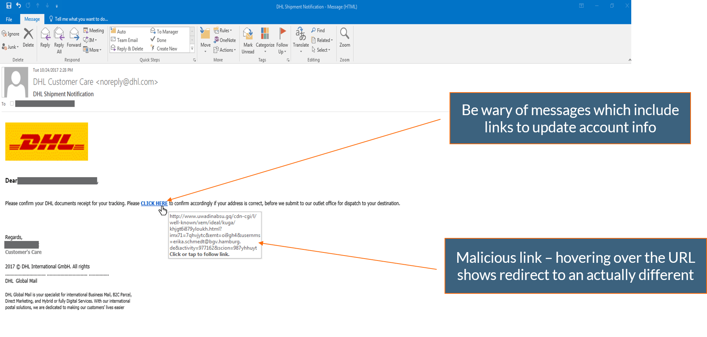Customize the Quick Access Toolbar dropdown
The image size is (707, 337).
click(57, 6)
